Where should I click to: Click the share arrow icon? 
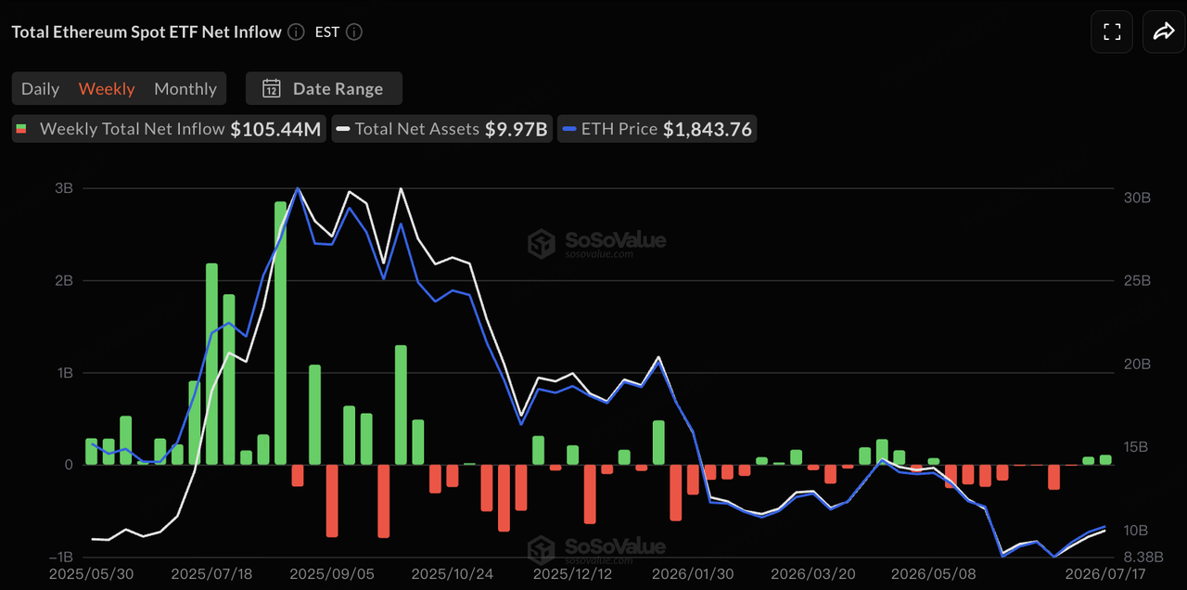tap(1163, 32)
